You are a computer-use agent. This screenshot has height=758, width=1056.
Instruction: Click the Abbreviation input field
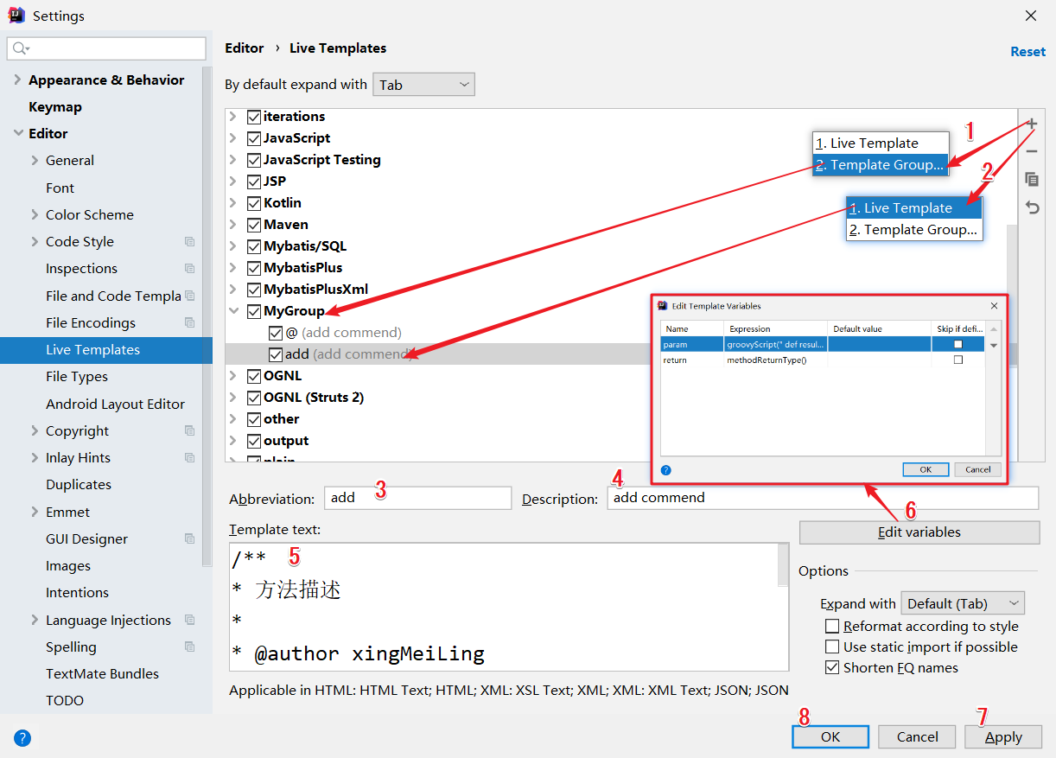coord(418,498)
